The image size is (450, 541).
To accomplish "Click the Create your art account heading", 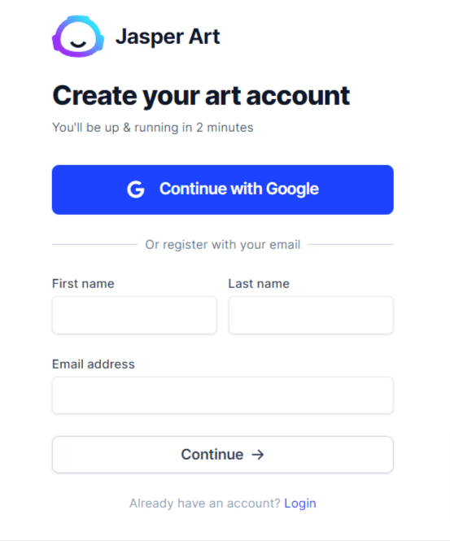I will coord(201,96).
